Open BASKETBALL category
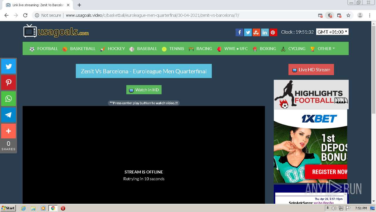 (x=79, y=49)
